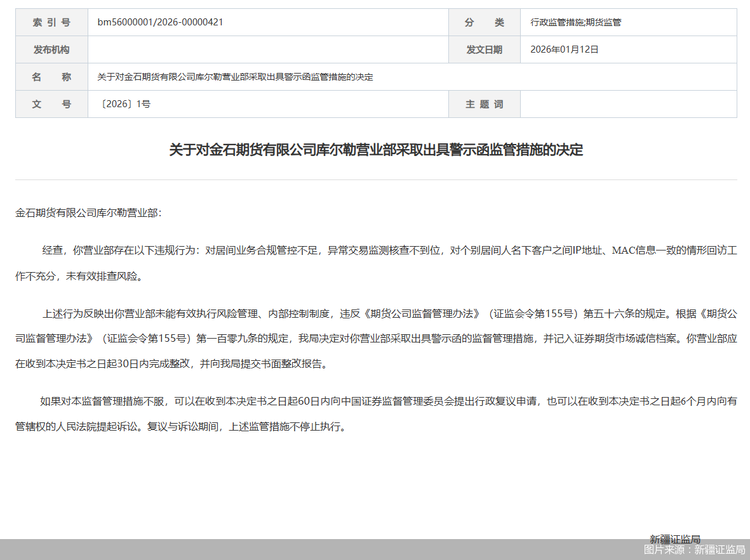This screenshot has width=750, height=560.
Task: Select the document number 〔2026〕1号
Action: (123, 104)
